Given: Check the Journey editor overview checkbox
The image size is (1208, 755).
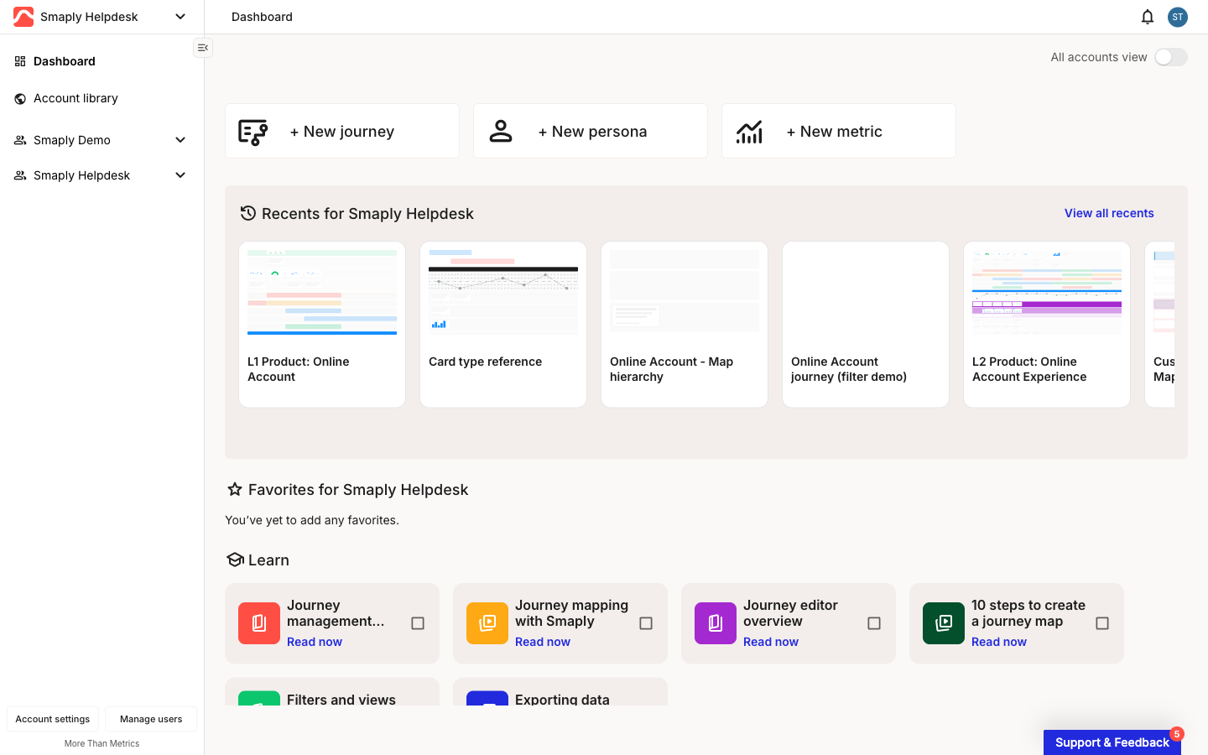Looking at the screenshot, I should point(874,623).
